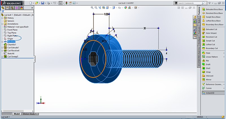Click the Apply Scene icon
226x119 pixels.
tap(130, 8)
